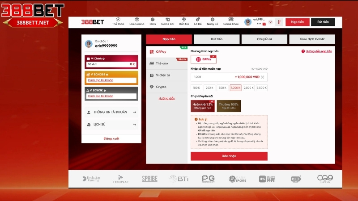Switch to the Chuyển ví tab

click(264, 39)
